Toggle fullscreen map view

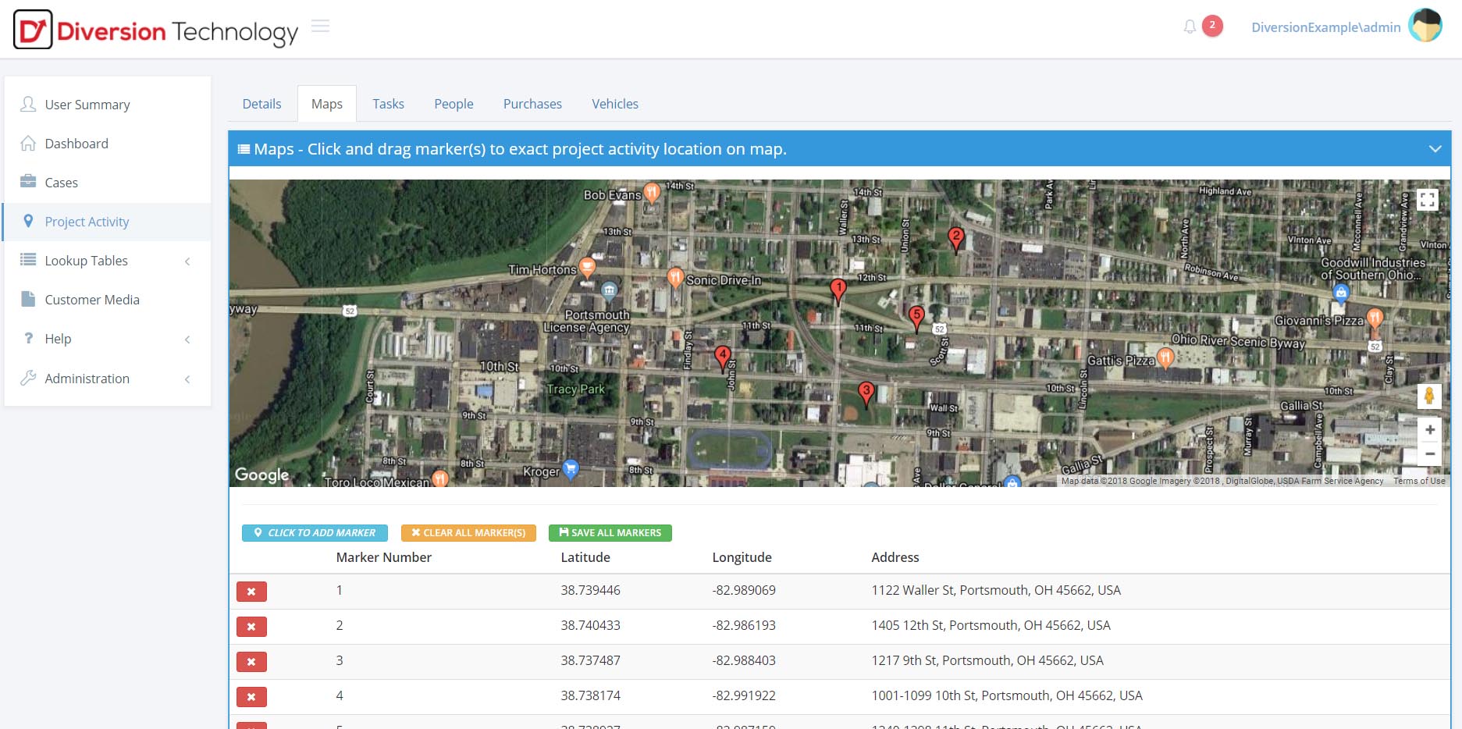pyautogui.click(x=1428, y=200)
